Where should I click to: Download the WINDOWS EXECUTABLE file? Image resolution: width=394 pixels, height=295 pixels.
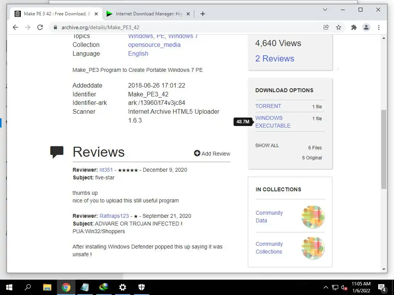pos(273,122)
